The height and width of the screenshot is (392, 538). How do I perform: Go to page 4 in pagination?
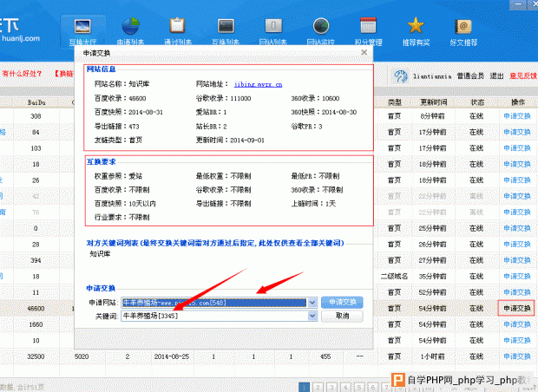(x=345, y=387)
